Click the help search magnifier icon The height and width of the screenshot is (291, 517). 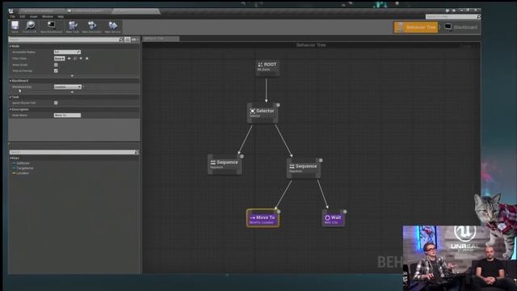coord(479,16)
